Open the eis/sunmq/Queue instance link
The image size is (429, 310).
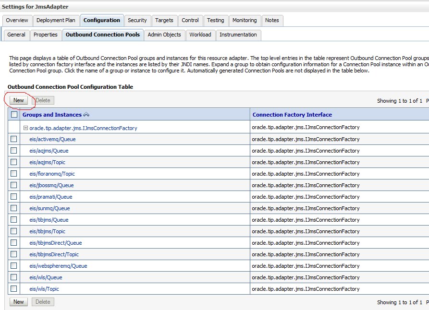tap(49, 208)
